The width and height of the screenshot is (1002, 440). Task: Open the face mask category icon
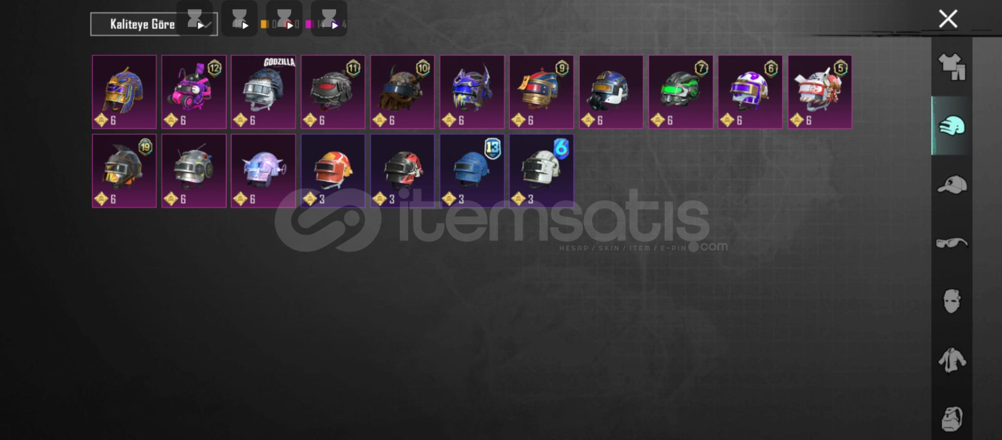tap(952, 301)
